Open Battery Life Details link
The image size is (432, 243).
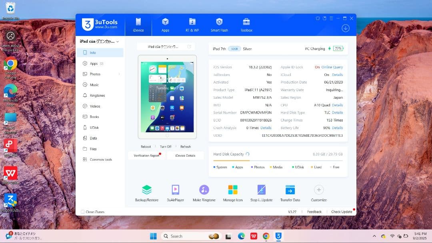[337, 127]
